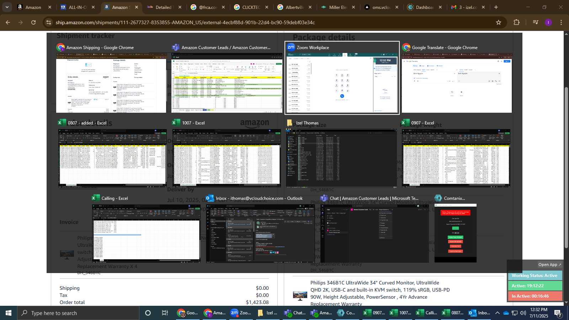Open 0807 Excel taskbar button
This screenshot has height=320, width=569.
pos(453,313)
